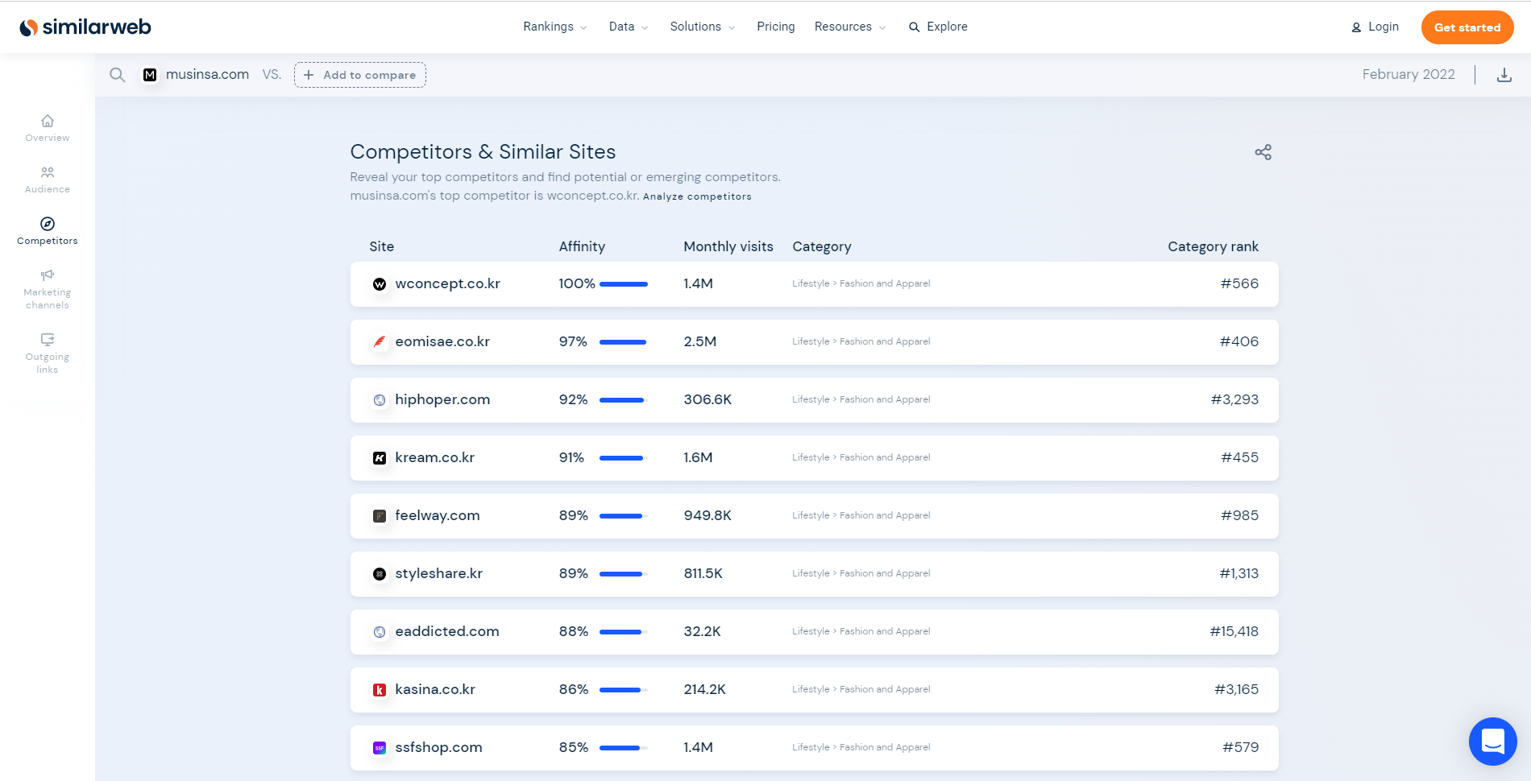Click the wconcept.co.kr favicon
This screenshot has width=1531, height=781.
pyautogui.click(x=380, y=284)
